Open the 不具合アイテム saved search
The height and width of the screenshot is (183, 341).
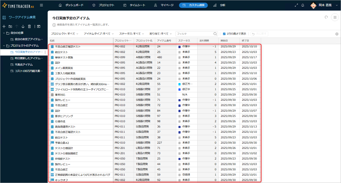pyautogui.click(x=24, y=65)
